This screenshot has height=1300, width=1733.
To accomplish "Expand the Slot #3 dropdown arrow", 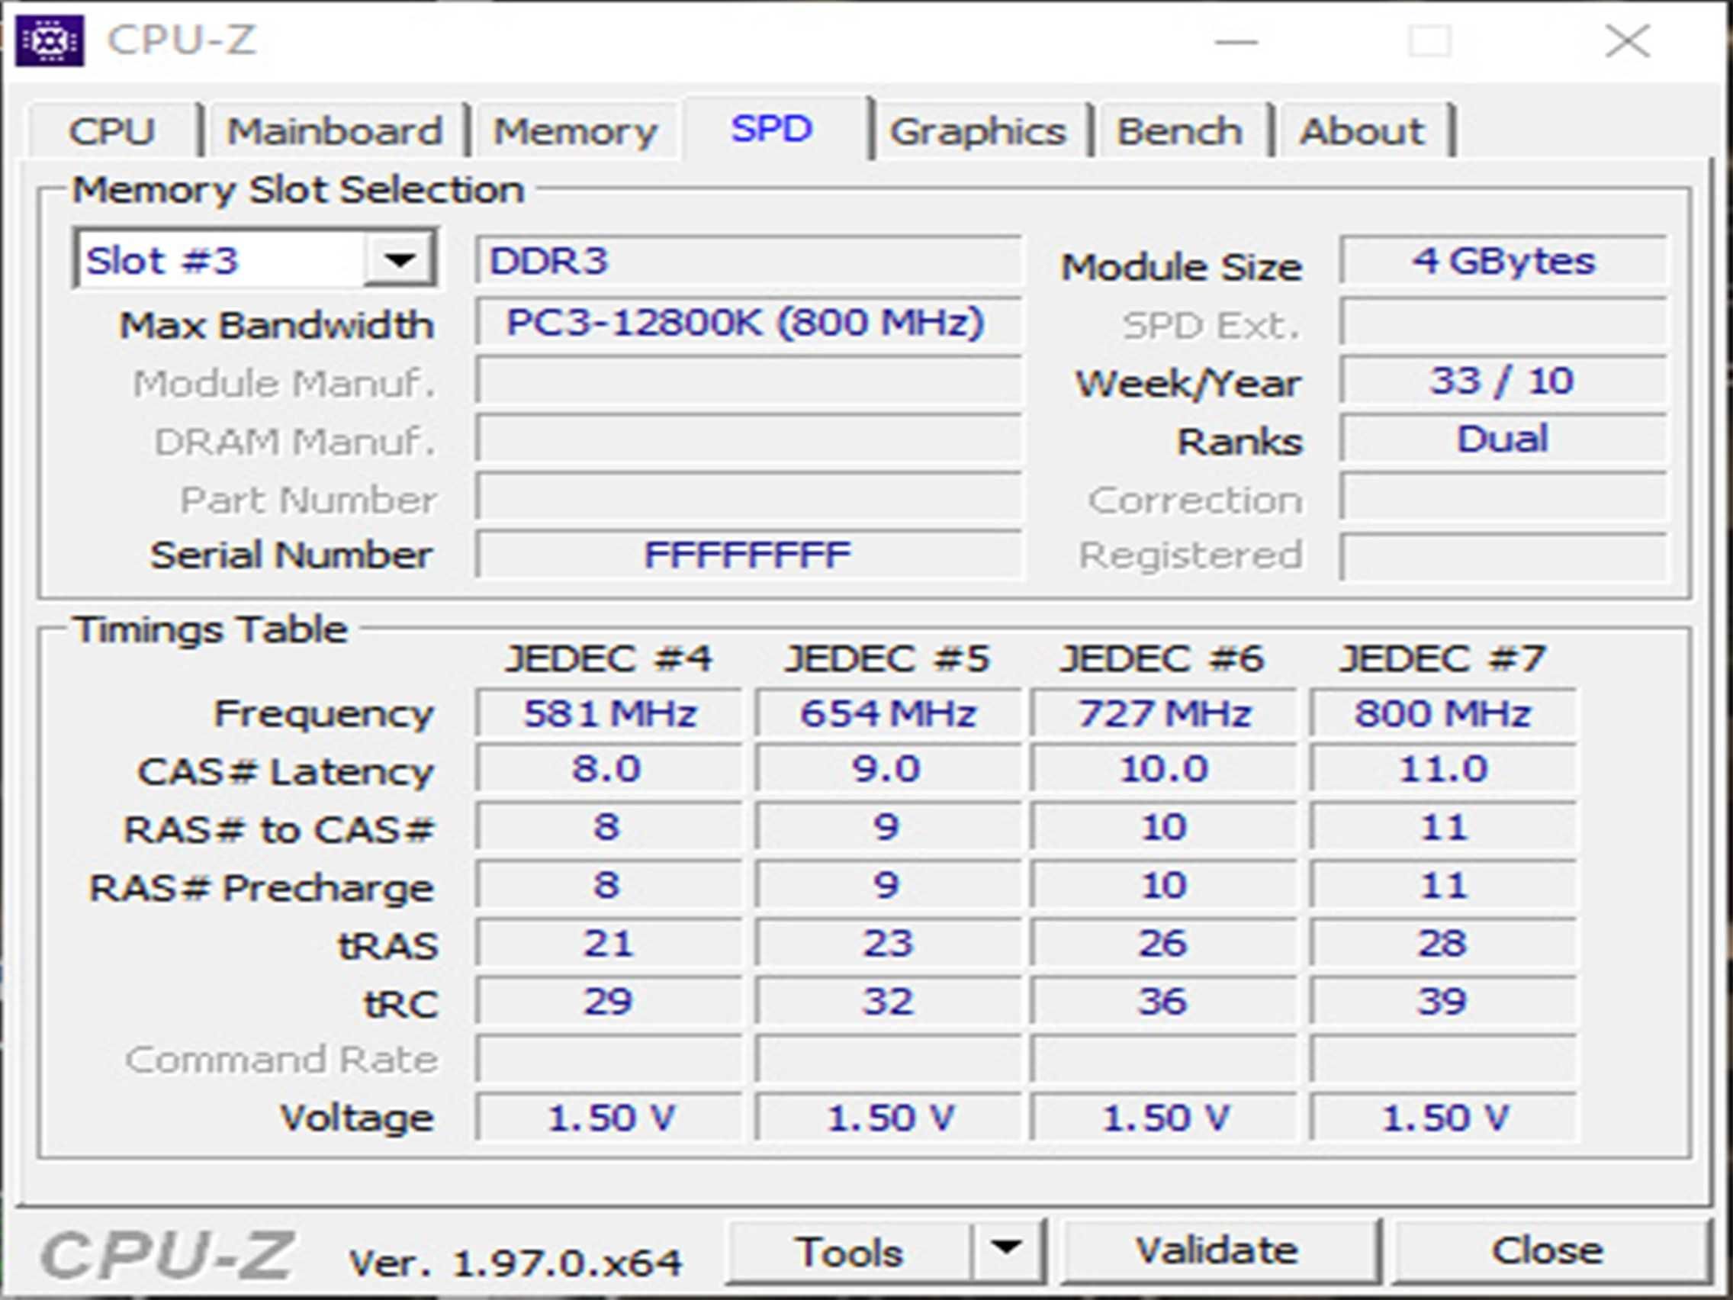I will (x=399, y=259).
